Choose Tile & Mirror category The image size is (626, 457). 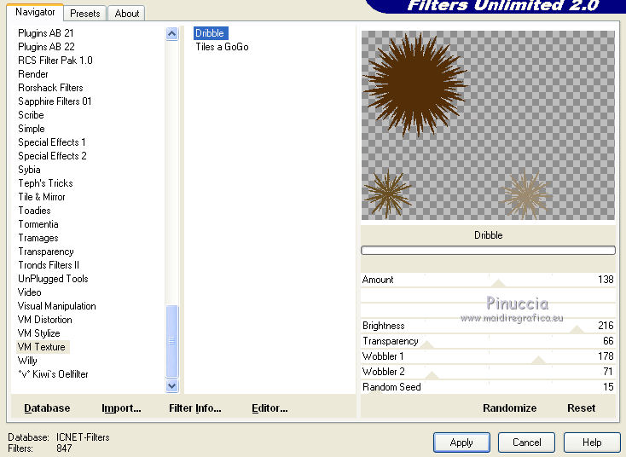click(x=42, y=197)
